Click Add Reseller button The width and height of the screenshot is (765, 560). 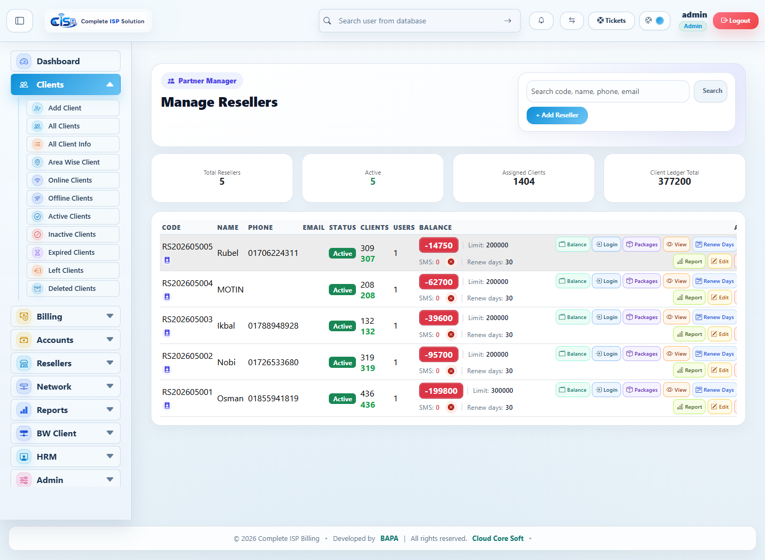[557, 115]
